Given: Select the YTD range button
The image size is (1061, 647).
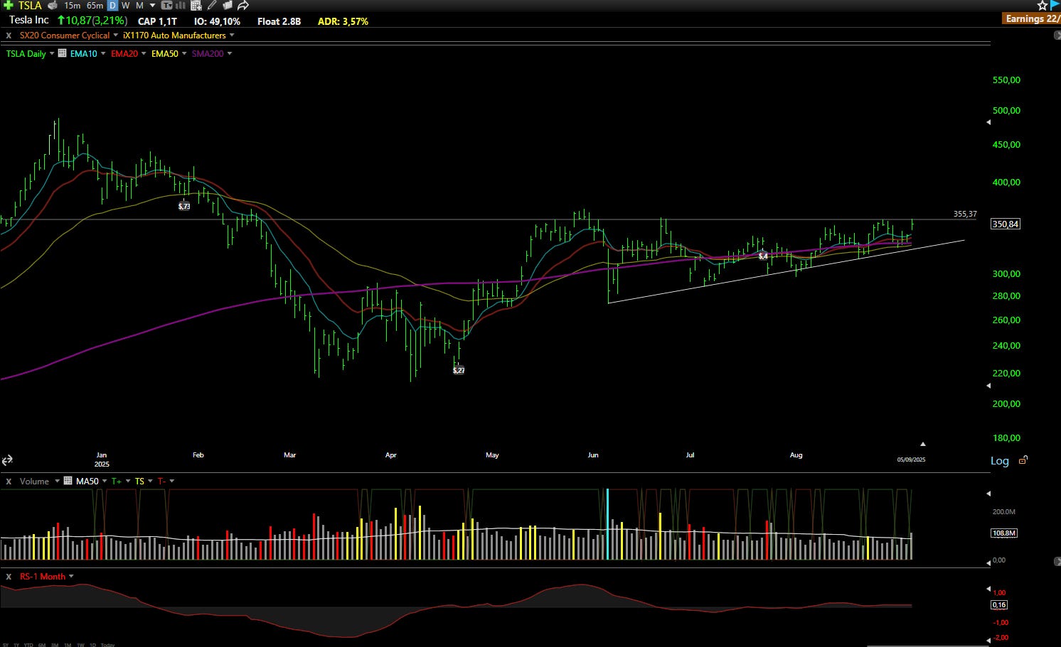Looking at the screenshot, I should point(28,645).
